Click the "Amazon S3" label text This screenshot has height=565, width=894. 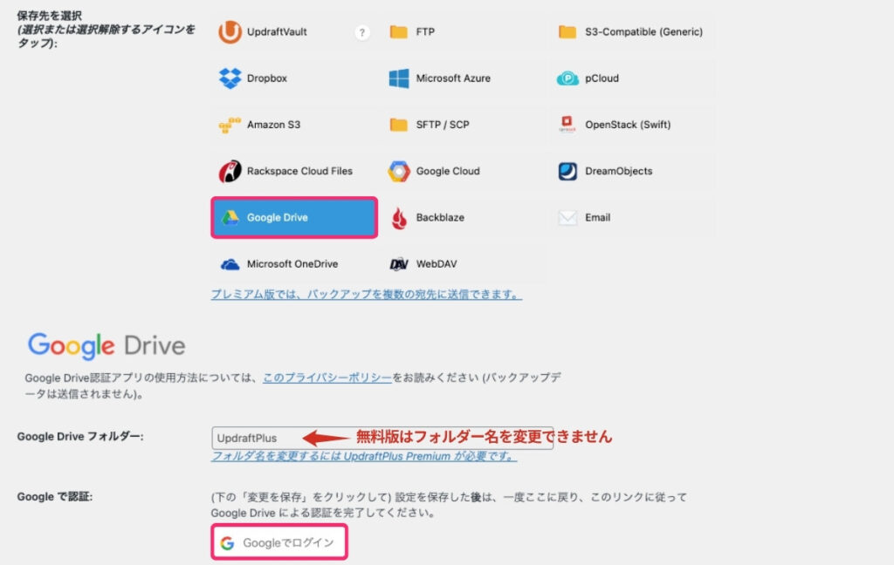[273, 125]
